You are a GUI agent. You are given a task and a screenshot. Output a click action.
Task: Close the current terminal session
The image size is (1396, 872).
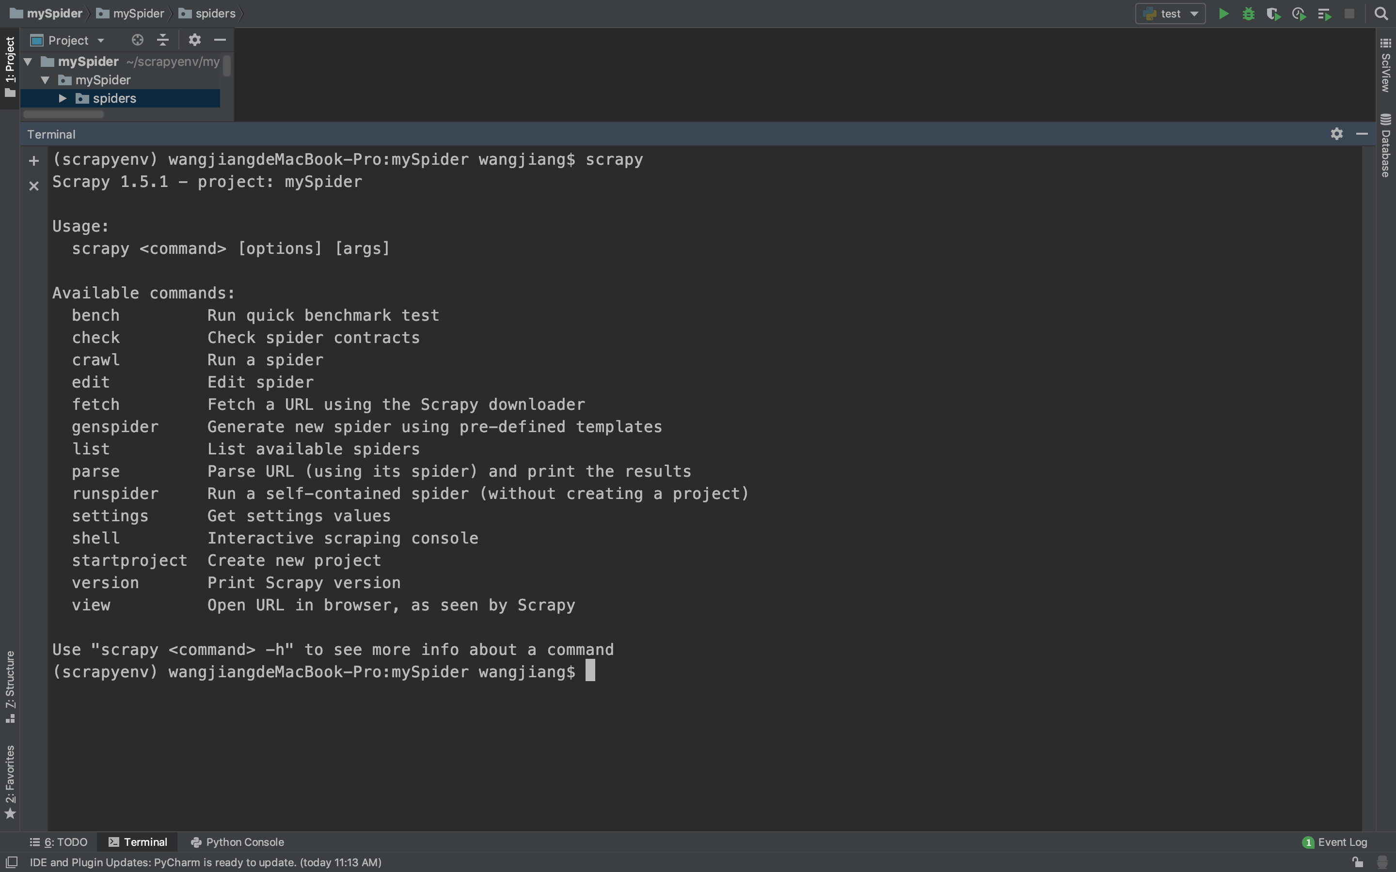point(34,186)
